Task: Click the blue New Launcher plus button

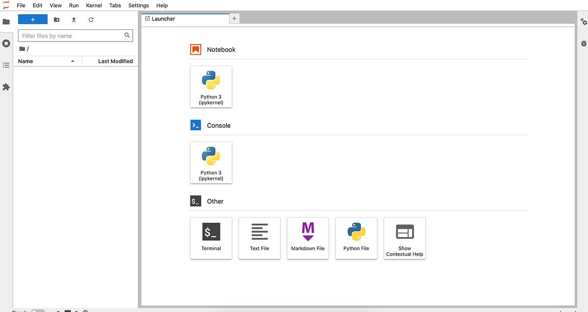Action: click(33, 20)
